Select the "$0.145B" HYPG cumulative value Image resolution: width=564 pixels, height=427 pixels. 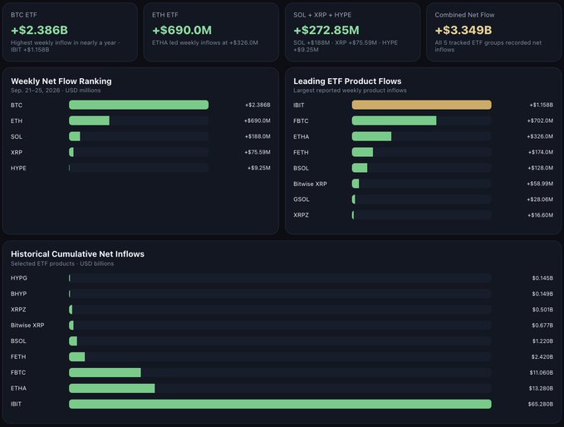pos(542,278)
